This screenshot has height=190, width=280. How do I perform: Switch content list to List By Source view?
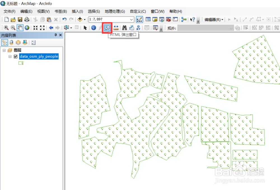pos(11,42)
